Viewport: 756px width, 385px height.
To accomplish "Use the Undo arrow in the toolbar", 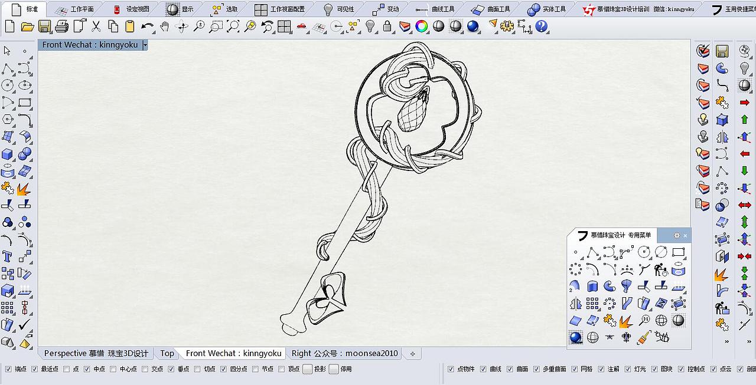I will click(x=147, y=27).
